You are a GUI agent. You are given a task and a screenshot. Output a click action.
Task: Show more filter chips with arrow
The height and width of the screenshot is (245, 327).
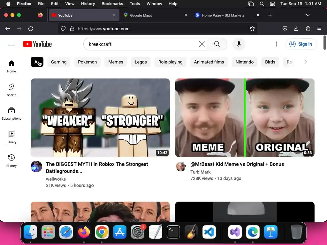pyautogui.click(x=306, y=62)
